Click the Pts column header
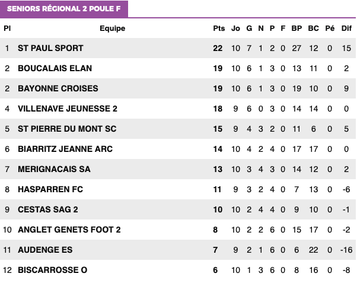The width and height of the screenshot is (357, 283). pos(219,28)
